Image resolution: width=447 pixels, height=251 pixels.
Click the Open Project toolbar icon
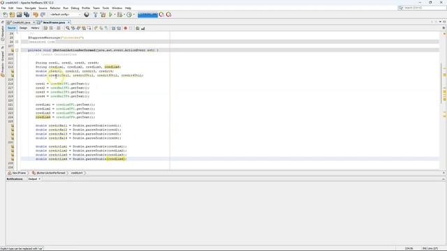coord(19,15)
